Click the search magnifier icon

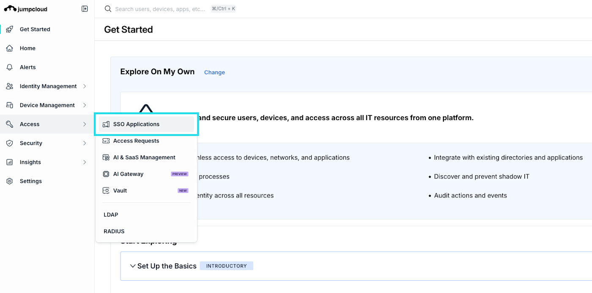108,9
